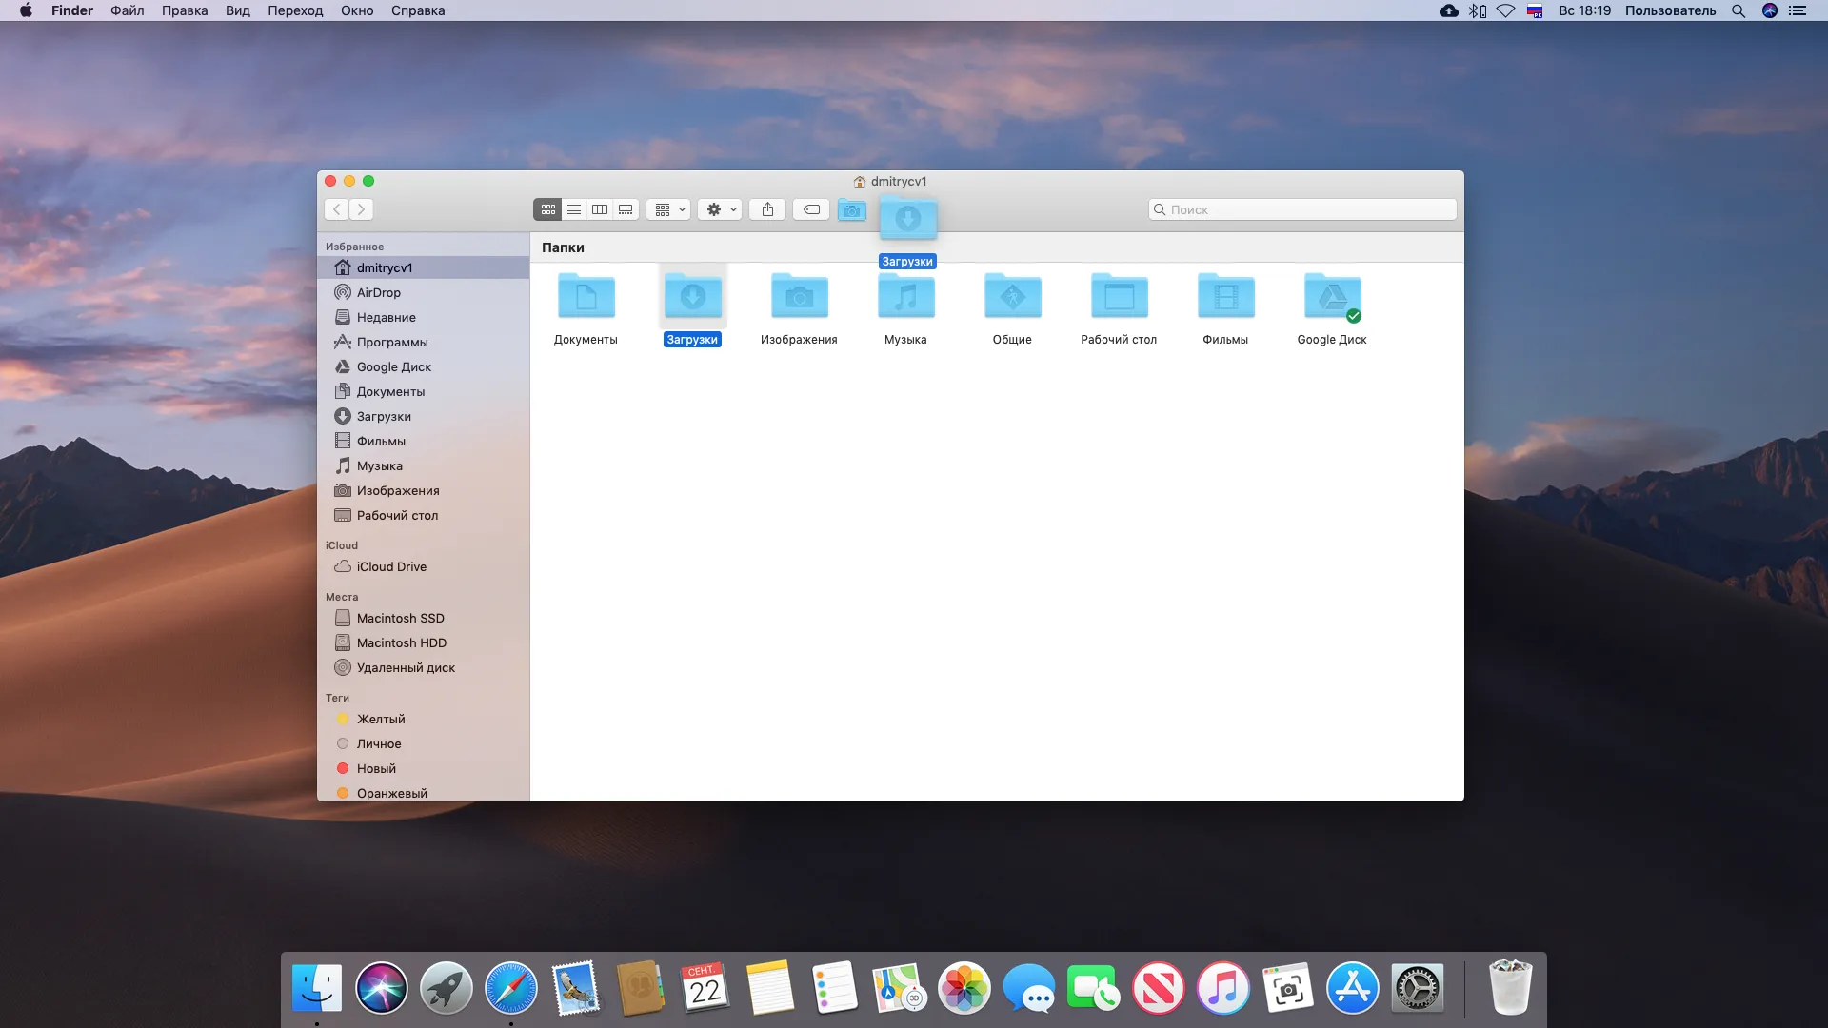Open Рабочий стол in the sidebar

423,515
